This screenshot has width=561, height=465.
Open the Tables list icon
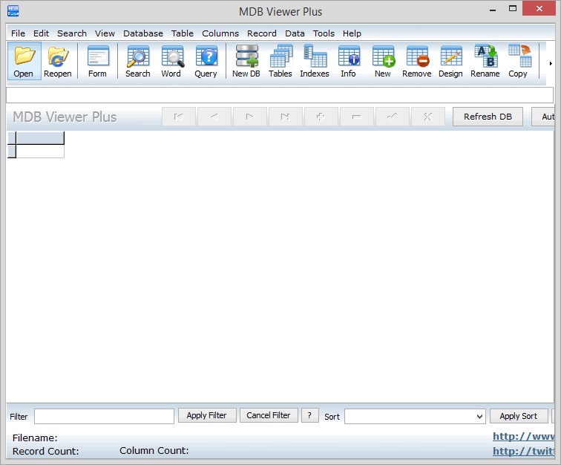[x=280, y=57]
